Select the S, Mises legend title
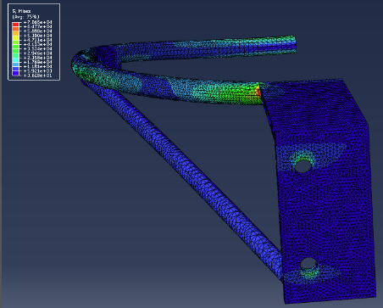The height and width of the screenshot is (308, 383). point(21,11)
